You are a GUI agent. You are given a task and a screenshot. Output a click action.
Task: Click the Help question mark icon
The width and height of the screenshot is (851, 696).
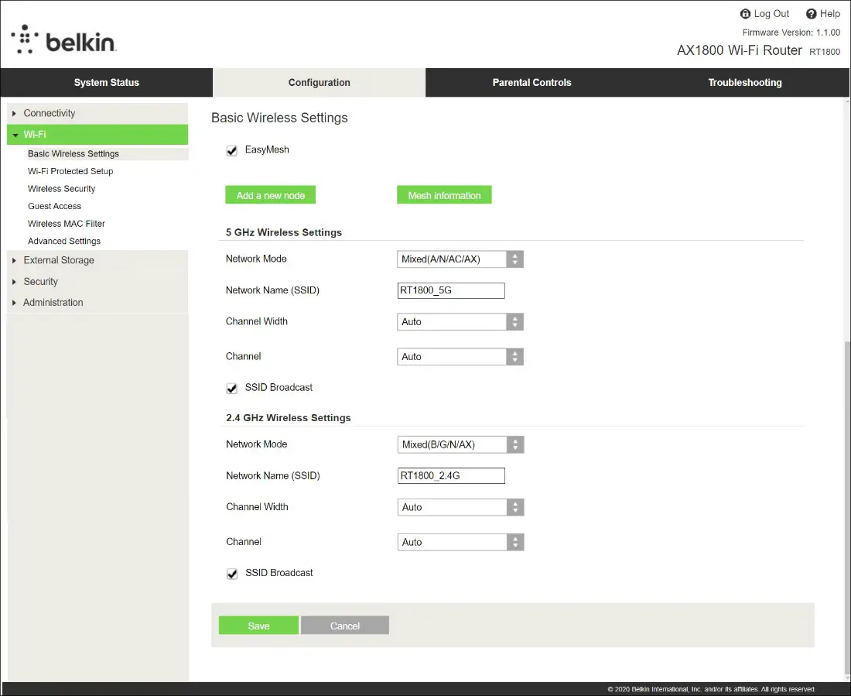tap(811, 14)
